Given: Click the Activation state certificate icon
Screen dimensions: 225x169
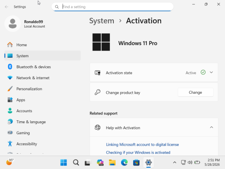Looking at the screenshot, I should click(x=98, y=73).
